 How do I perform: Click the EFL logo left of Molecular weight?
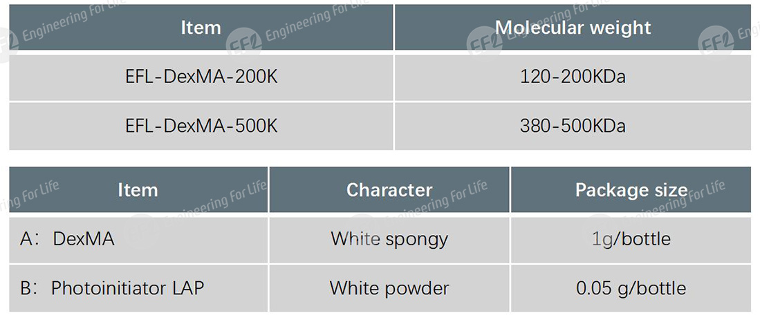click(484, 41)
